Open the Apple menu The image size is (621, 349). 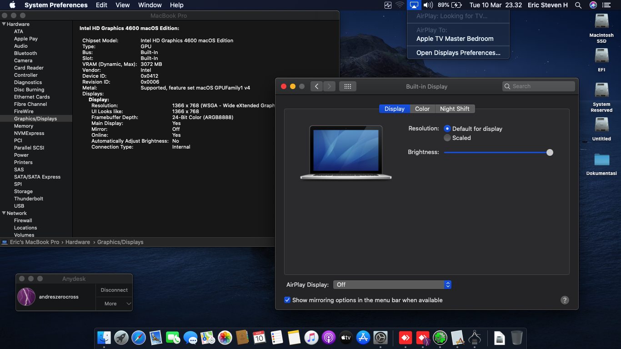12,5
